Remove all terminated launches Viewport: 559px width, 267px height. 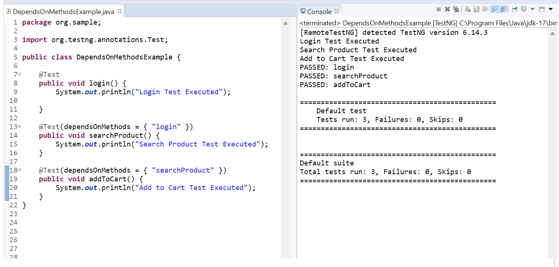456,9
